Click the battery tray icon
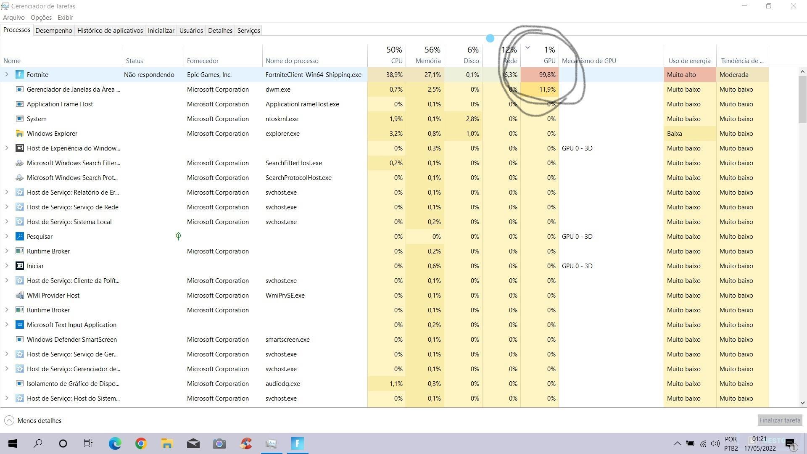 (x=690, y=443)
